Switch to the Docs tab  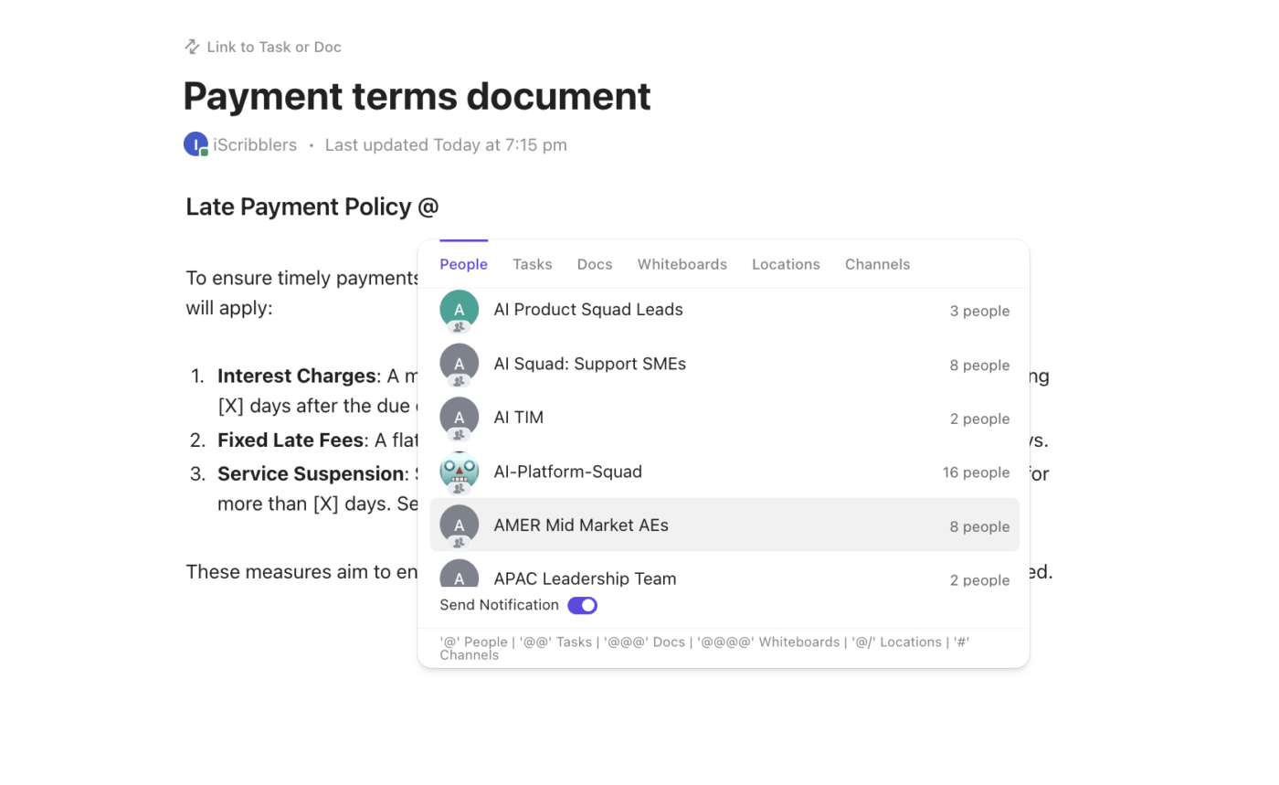(595, 264)
